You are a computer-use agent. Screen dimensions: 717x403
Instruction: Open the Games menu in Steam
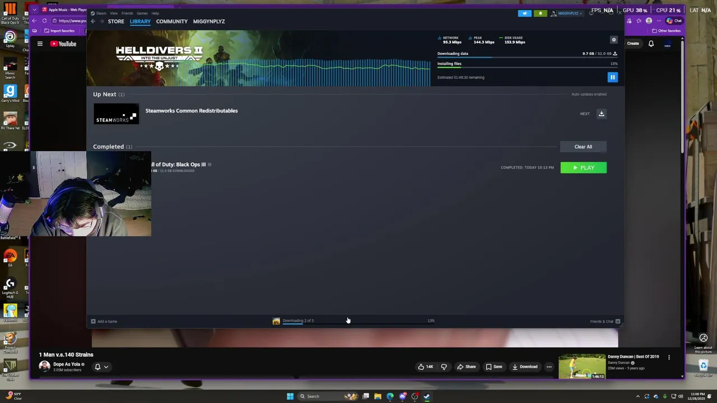point(142,13)
